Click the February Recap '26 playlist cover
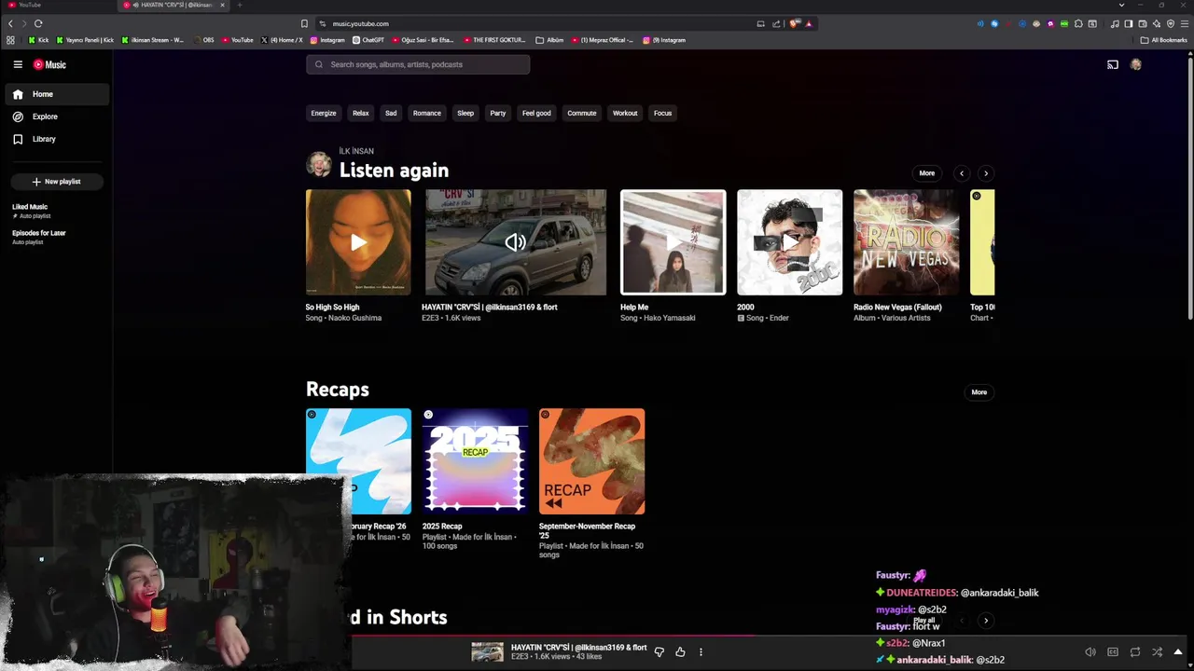1194x671 pixels. (x=358, y=461)
